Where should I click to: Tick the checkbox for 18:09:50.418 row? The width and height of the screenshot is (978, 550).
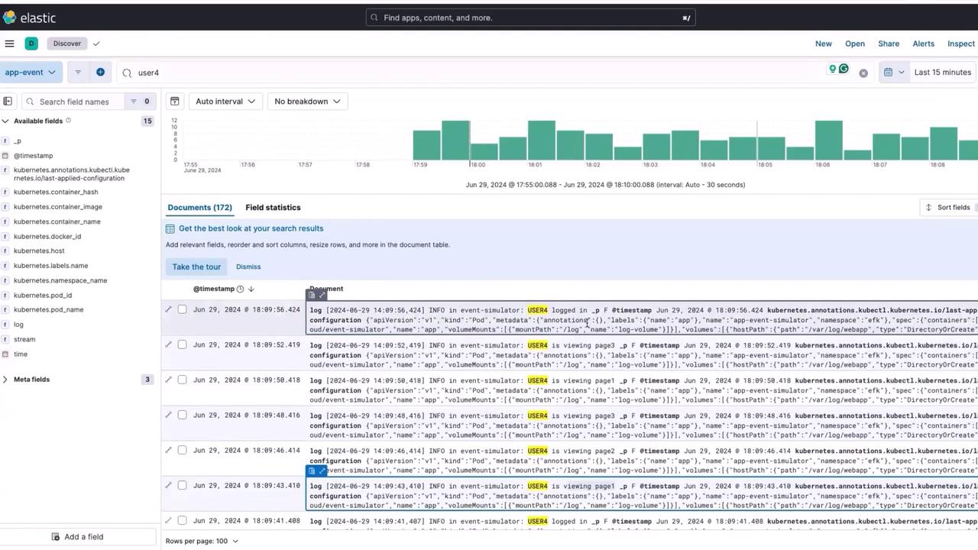(182, 380)
